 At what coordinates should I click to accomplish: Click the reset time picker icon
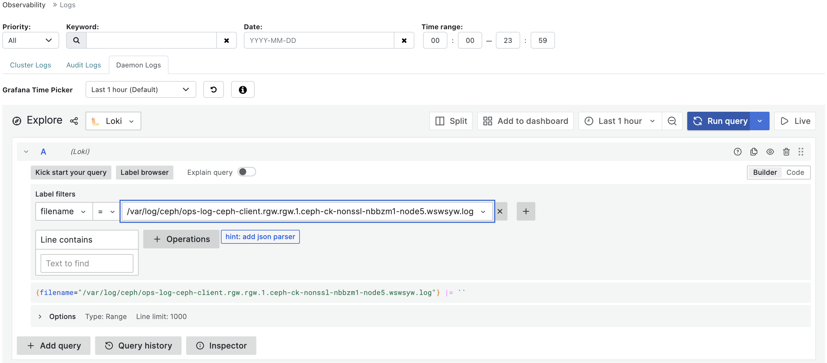214,89
